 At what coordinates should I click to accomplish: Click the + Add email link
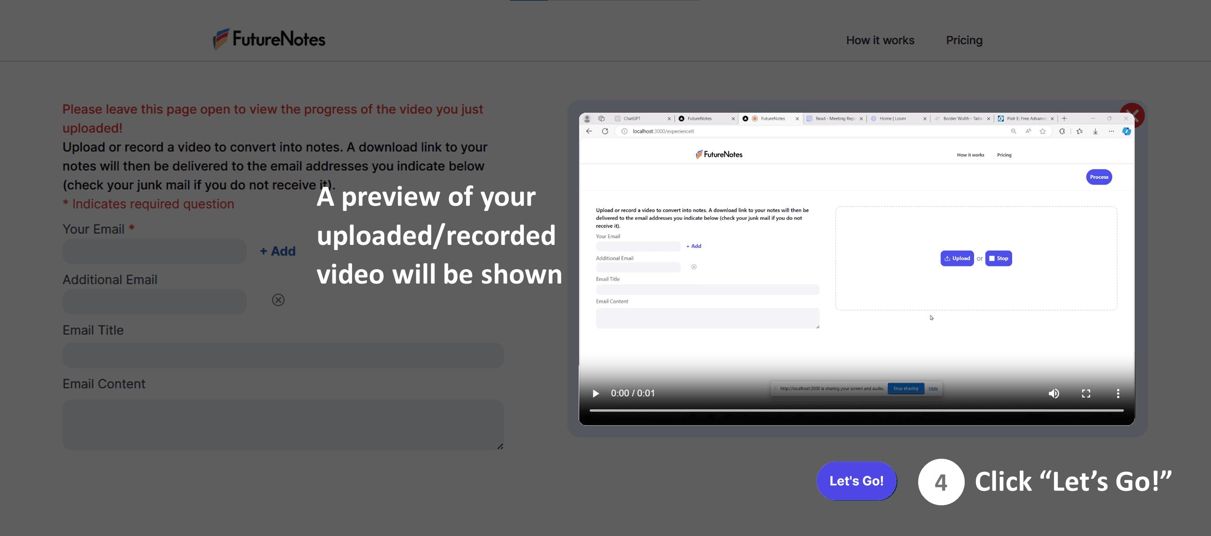point(277,251)
